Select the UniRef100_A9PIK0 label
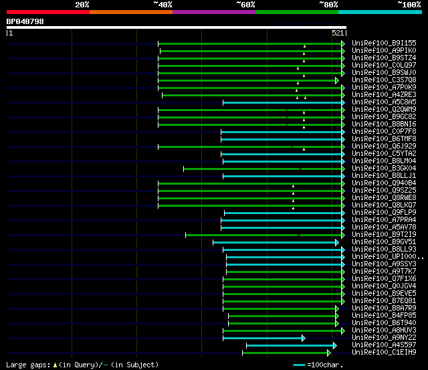Screen dimensions: 428x370 (x=384, y=51)
